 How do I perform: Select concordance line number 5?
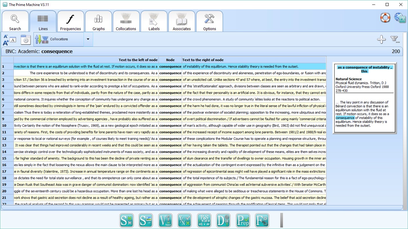(8, 93)
